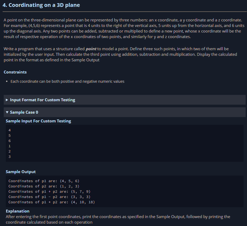Select the problem title Coordinating on a 3D plane

click(42, 5)
